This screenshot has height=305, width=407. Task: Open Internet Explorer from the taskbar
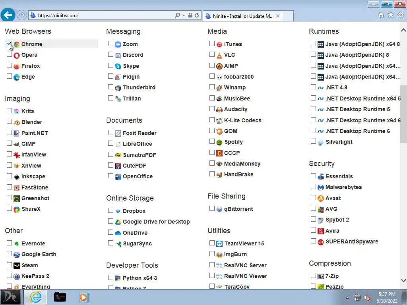(35, 297)
